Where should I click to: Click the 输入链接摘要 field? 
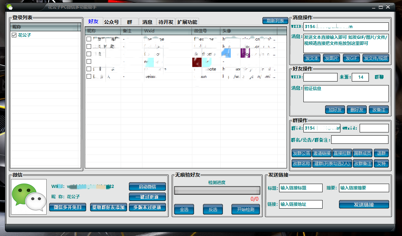(364, 188)
